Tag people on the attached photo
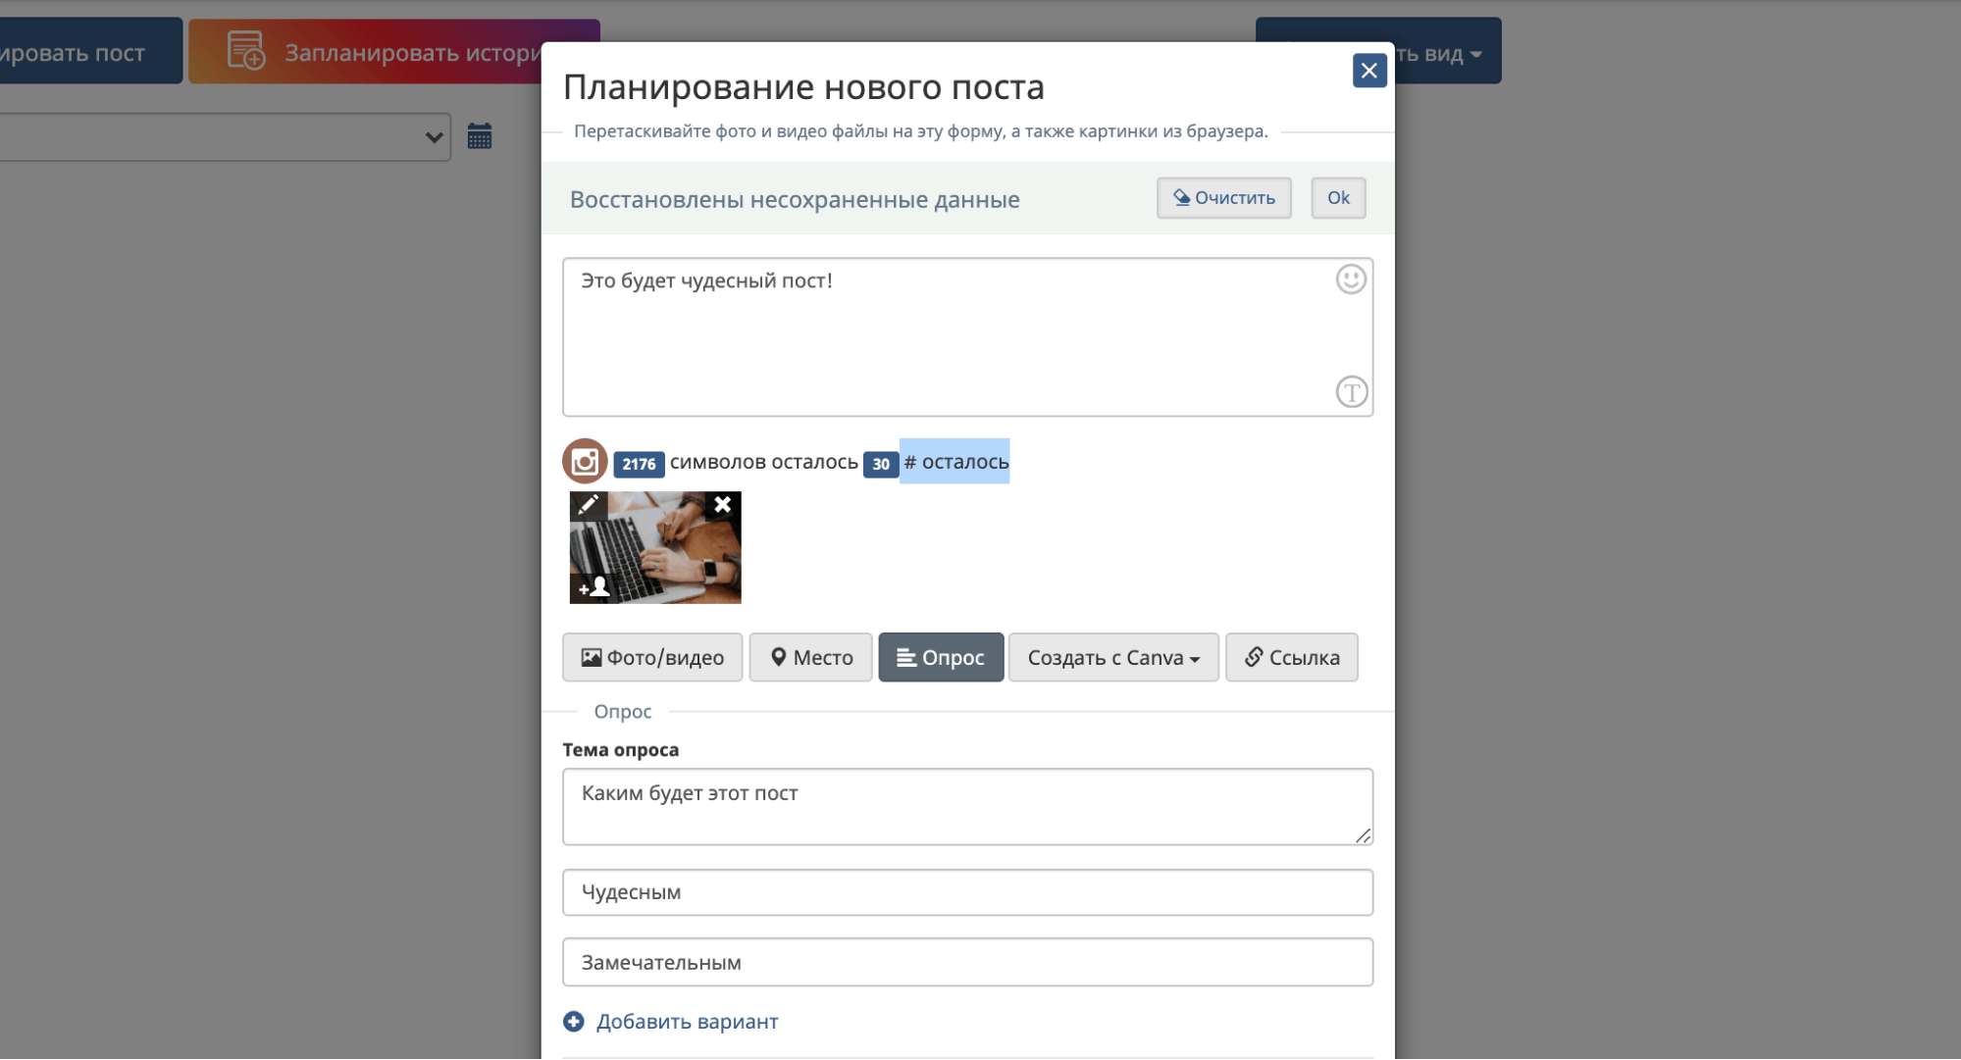The width and height of the screenshot is (1961, 1060). (593, 587)
